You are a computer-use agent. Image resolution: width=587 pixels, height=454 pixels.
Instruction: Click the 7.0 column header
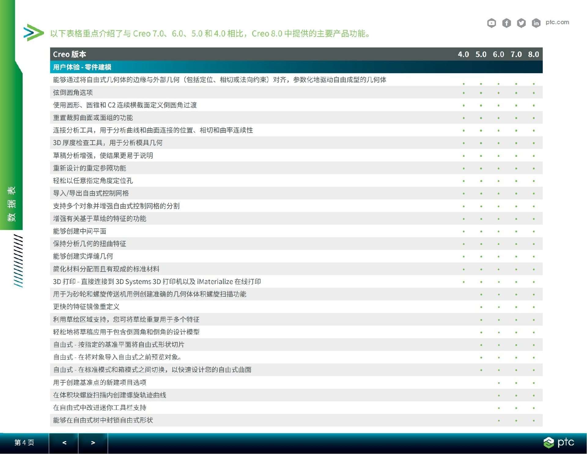coord(516,54)
